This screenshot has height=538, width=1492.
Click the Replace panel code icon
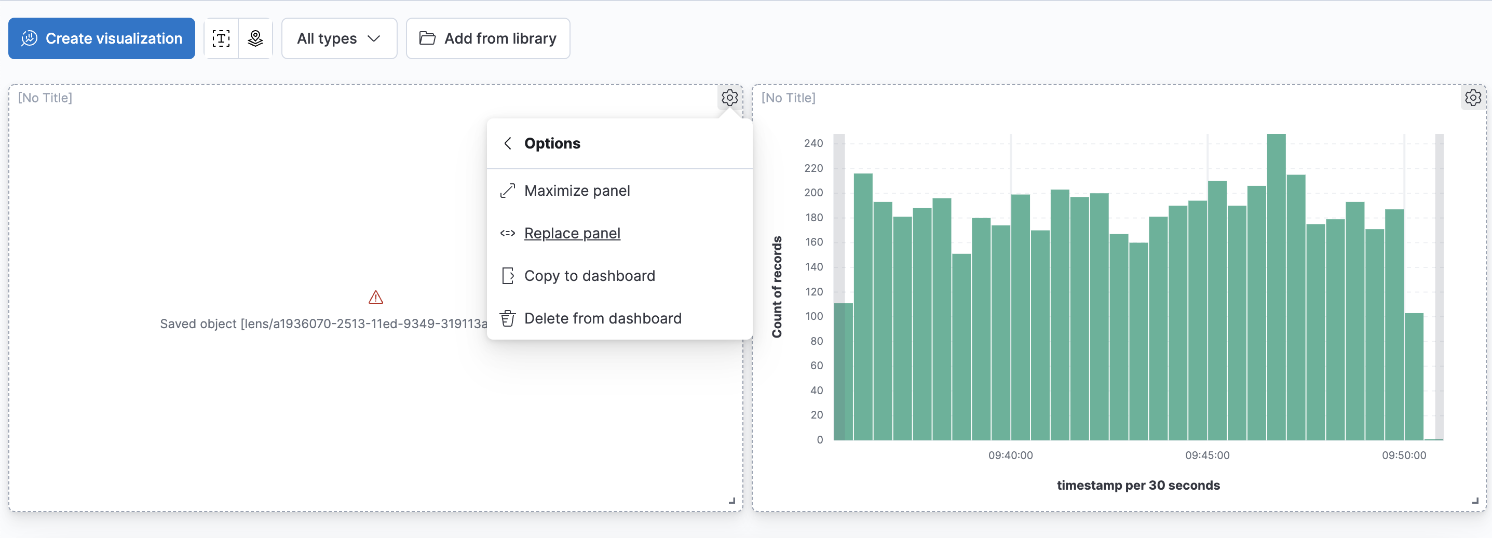click(x=508, y=233)
